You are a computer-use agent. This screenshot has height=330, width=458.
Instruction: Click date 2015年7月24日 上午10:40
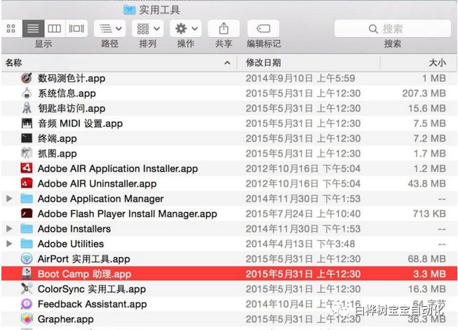click(x=303, y=213)
